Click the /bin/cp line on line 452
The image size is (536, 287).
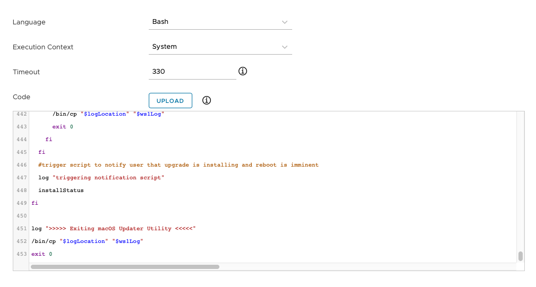87,241
